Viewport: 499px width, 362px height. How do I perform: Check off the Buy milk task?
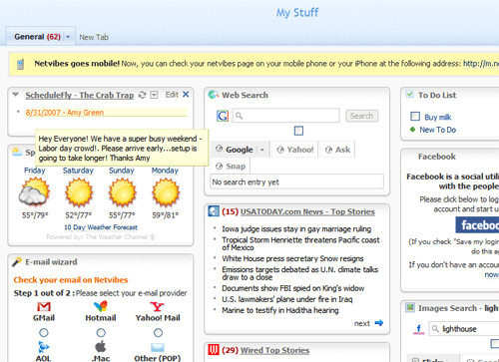pyautogui.click(x=415, y=116)
